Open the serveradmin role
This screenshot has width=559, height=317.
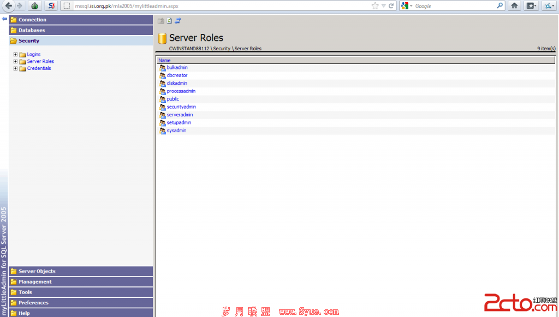point(180,115)
